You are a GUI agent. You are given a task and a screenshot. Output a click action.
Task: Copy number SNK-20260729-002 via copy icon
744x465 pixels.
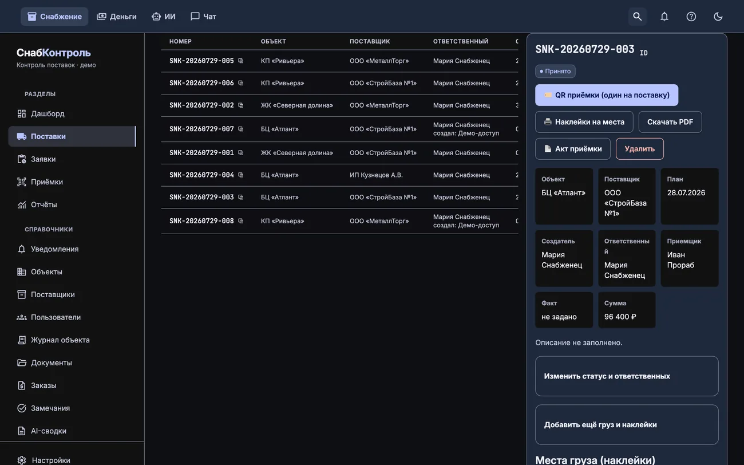pyautogui.click(x=240, y=105)
